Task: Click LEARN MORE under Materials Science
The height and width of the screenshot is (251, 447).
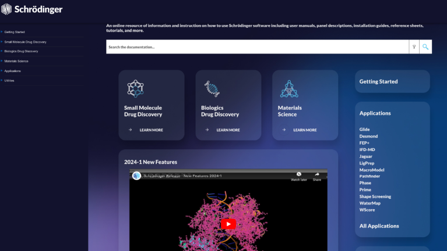Action: (305, 130)
